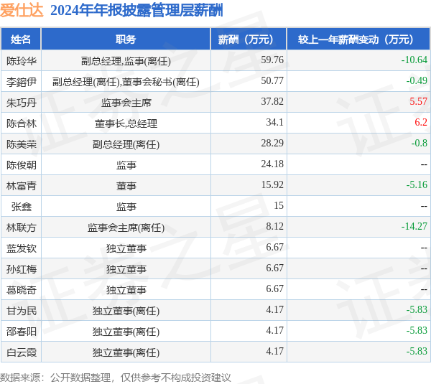
Task: Click the change value -0.49
Action: coord(417,80)
